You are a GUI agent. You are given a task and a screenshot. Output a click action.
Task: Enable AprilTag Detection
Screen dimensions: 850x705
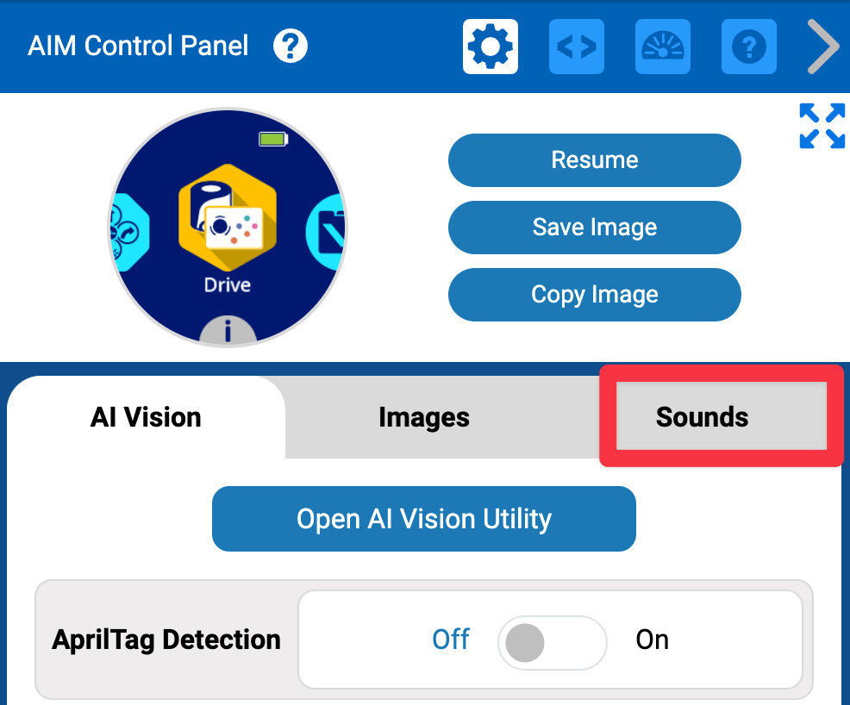point(653,639)
